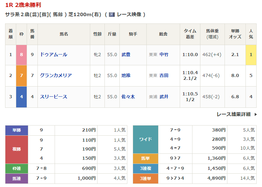The image size is (262, 187).
Task: Open trainer 吉田 page
Action: click(x=164, y=75)
